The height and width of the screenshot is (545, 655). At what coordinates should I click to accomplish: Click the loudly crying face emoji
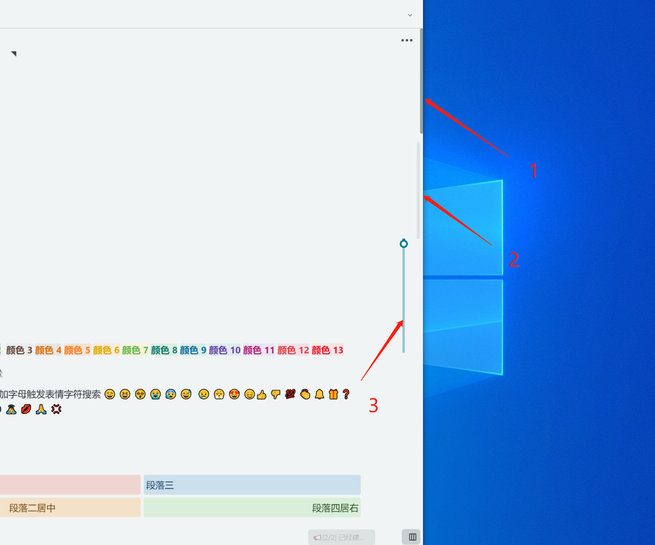coord(156,394)
